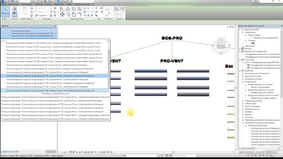
Task: Open the Аннотации ribbon tab
Action: [59, 4]
